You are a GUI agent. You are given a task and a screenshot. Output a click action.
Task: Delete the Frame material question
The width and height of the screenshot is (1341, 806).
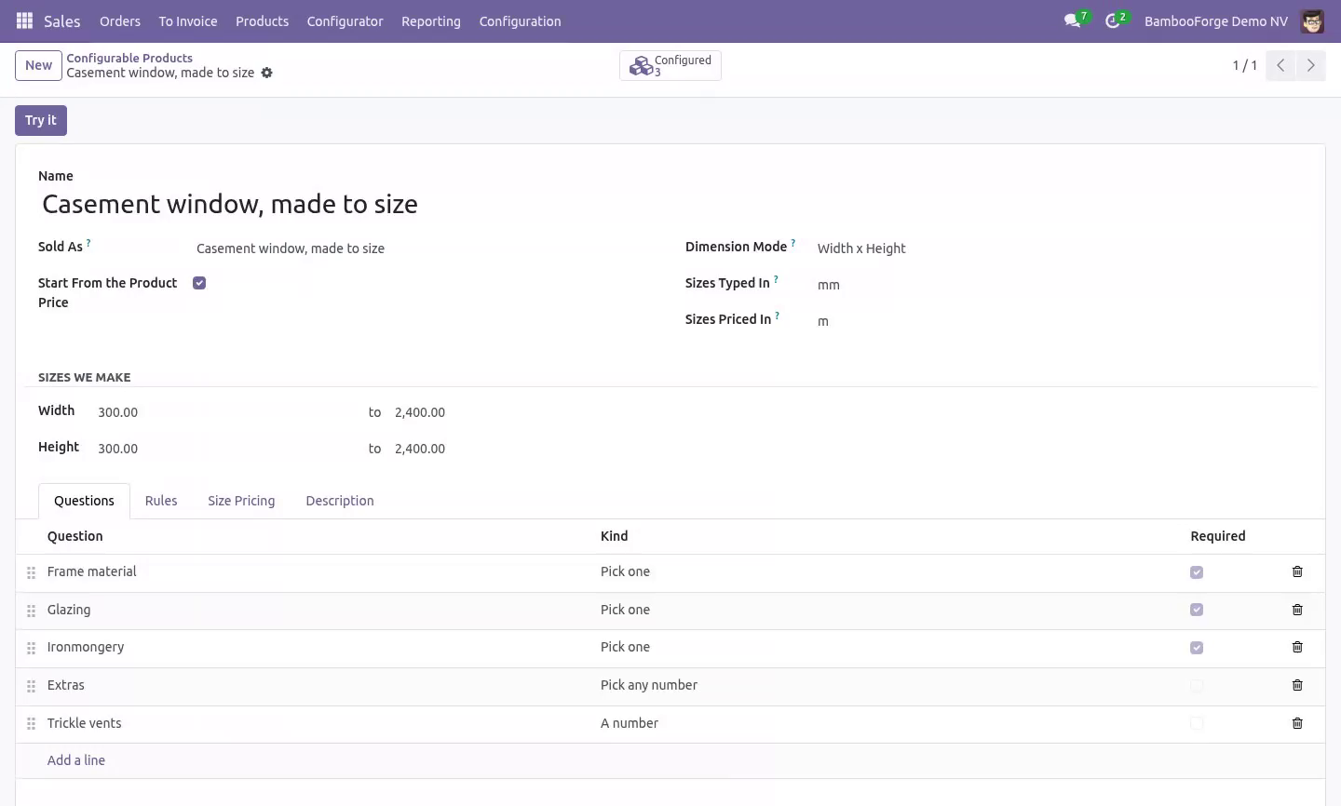click(1297, 571)
